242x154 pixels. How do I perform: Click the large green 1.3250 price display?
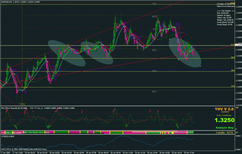[x=225, y=120]
